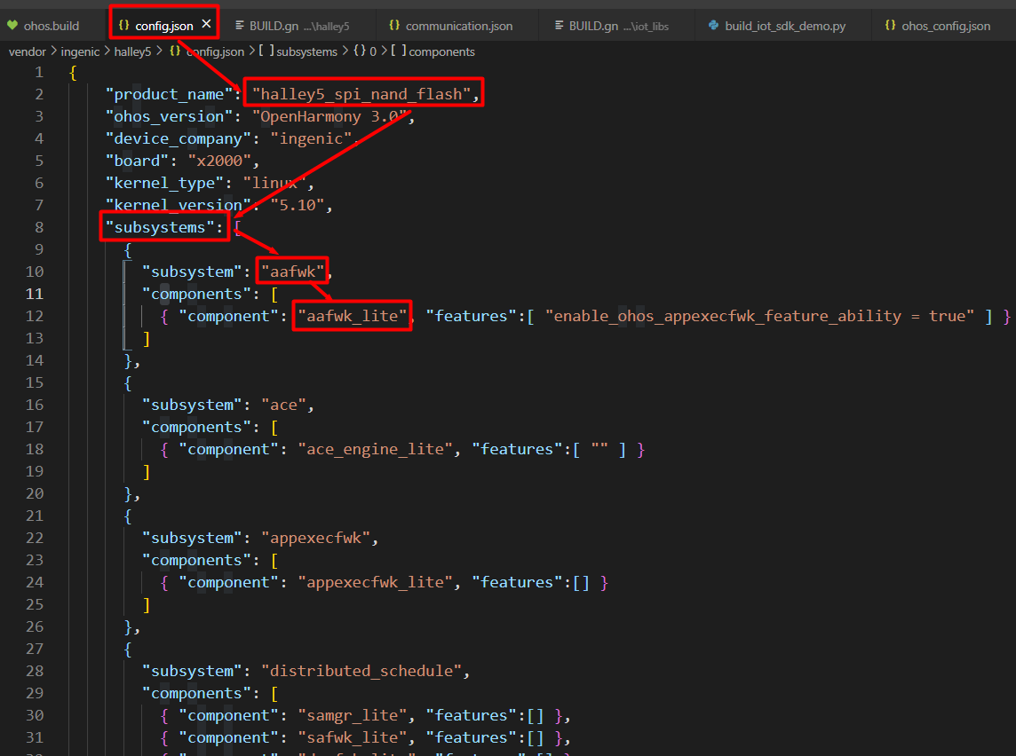This screenshot has height=756, width=1016.
Task: Click the "components" key under aafwk
Action: (x=195, y=294)
